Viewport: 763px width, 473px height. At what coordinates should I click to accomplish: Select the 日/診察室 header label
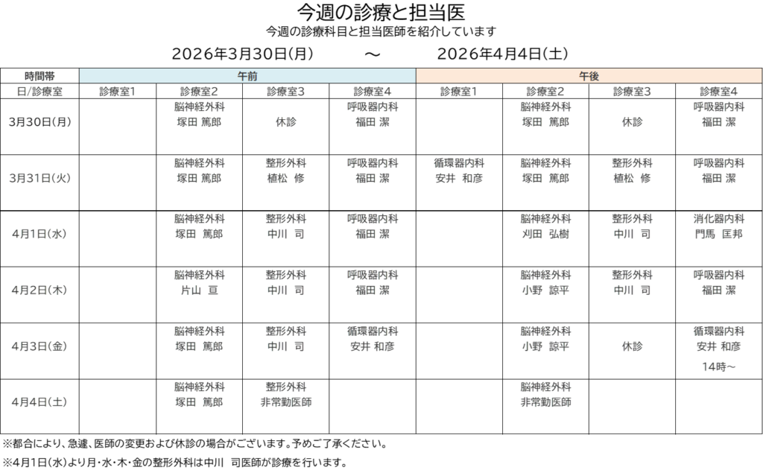point(39,92)
